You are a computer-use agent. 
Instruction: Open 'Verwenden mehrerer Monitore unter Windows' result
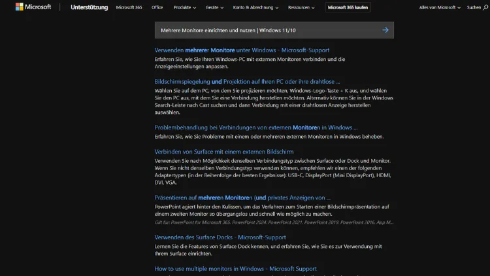242,50
